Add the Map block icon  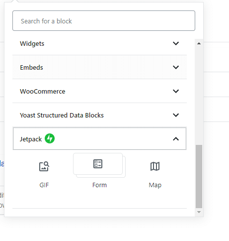(x=155, y=166)
